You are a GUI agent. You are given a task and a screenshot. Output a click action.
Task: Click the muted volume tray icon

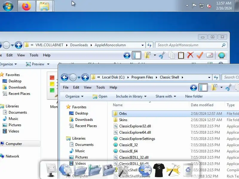(x=209, y=6)
